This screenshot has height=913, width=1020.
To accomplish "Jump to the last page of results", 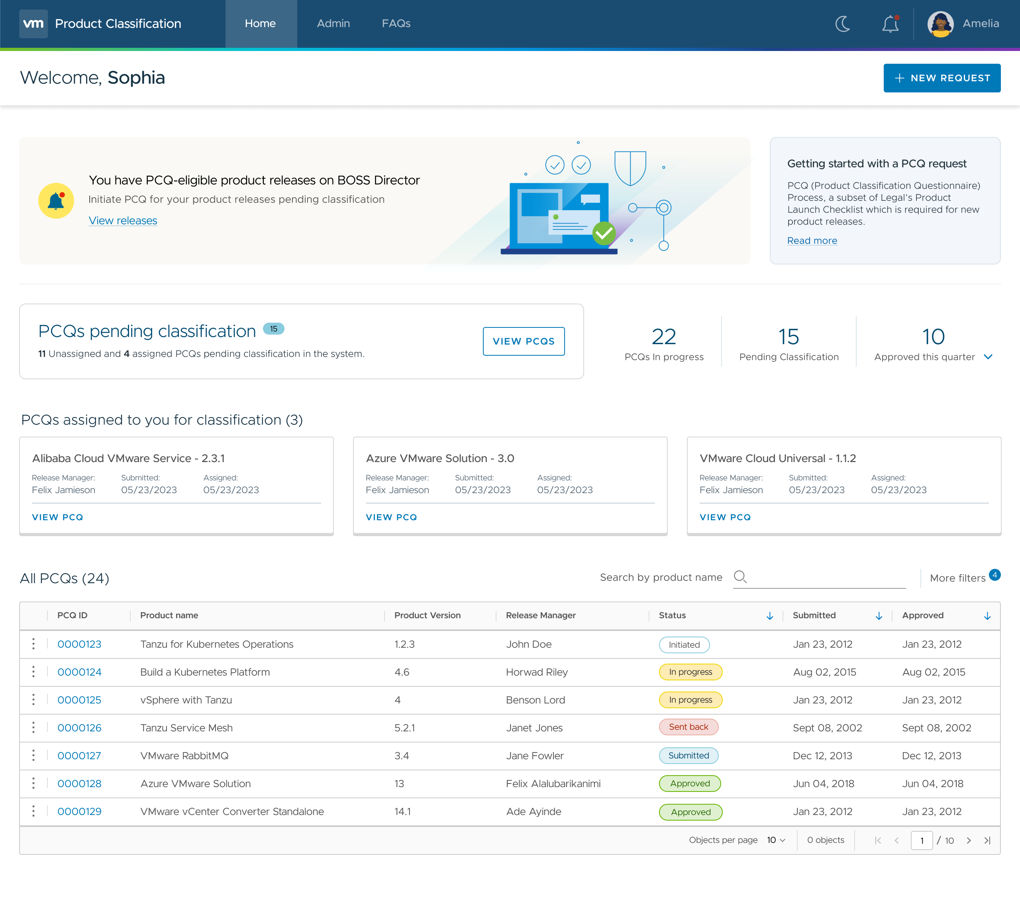I will click(x=987, y=840).
